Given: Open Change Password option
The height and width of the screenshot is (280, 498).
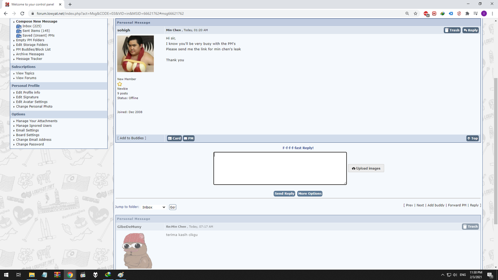Looking at the screenshot, I should pos(30,144).
